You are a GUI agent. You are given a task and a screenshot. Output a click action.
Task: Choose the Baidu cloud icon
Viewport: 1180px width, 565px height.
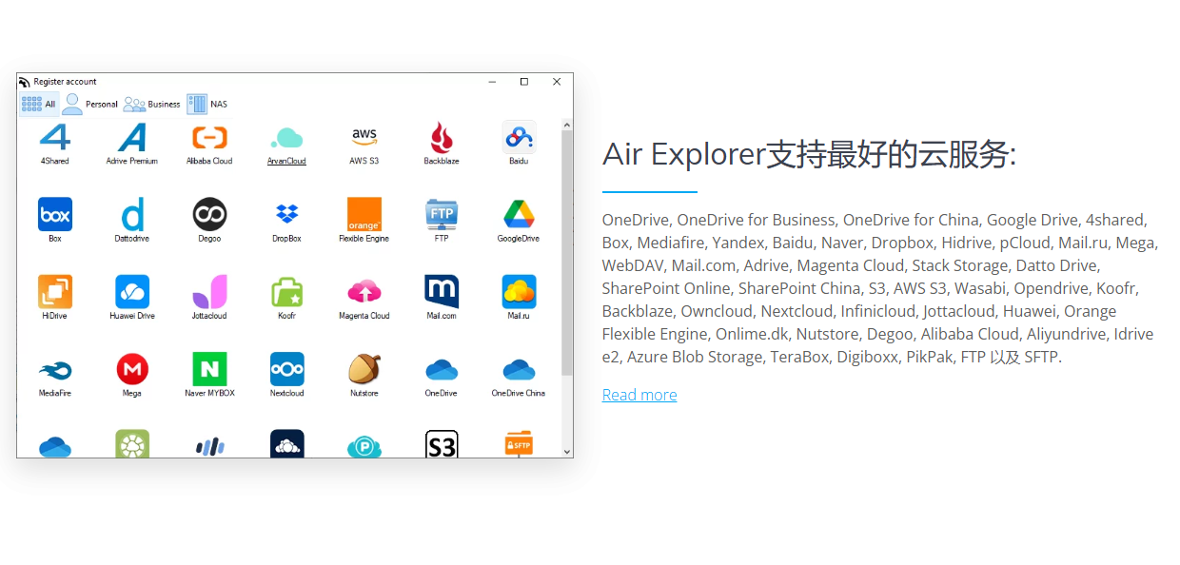(519, 138)
